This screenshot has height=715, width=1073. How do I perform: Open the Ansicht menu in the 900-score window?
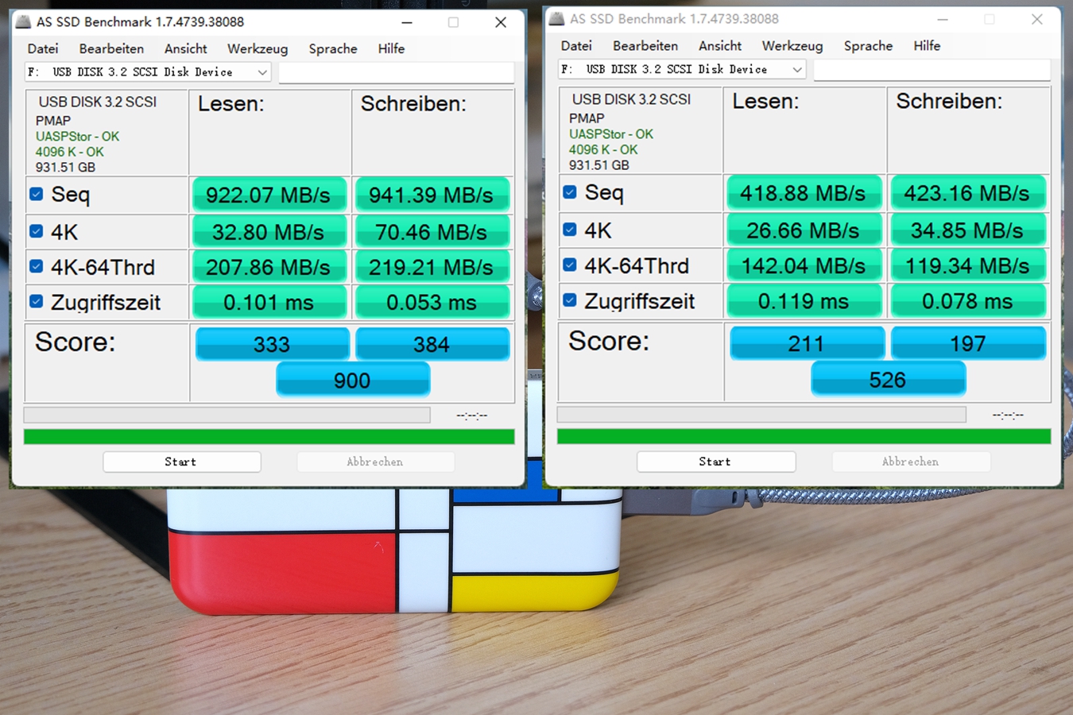tap(186, 48)
